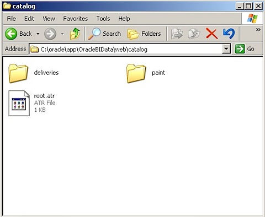Screen dimensions: 265x217
Task: Minimize the catalog window
Action: (240, 6)
